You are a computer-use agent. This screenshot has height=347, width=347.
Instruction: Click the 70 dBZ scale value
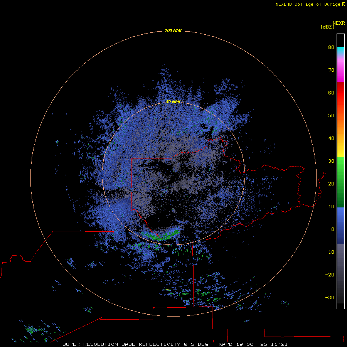331,70
